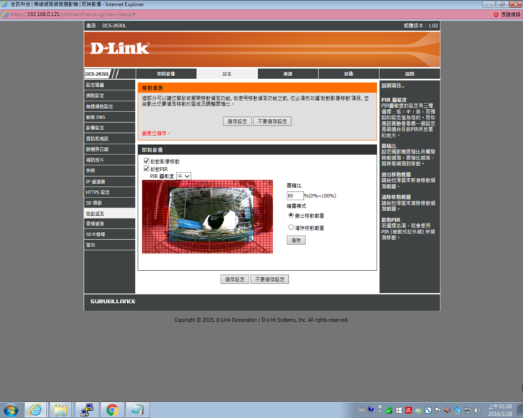
Task: Open 動態 DNS in the sidebar
Action: pos(109,117)
